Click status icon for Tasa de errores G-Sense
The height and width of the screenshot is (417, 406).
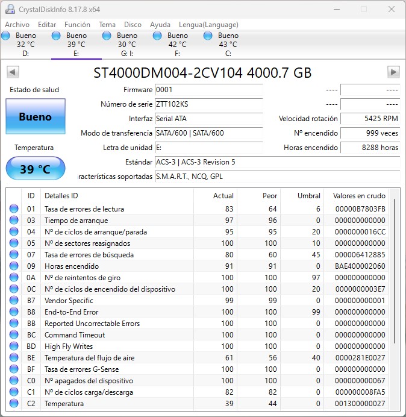coord(14,369)
